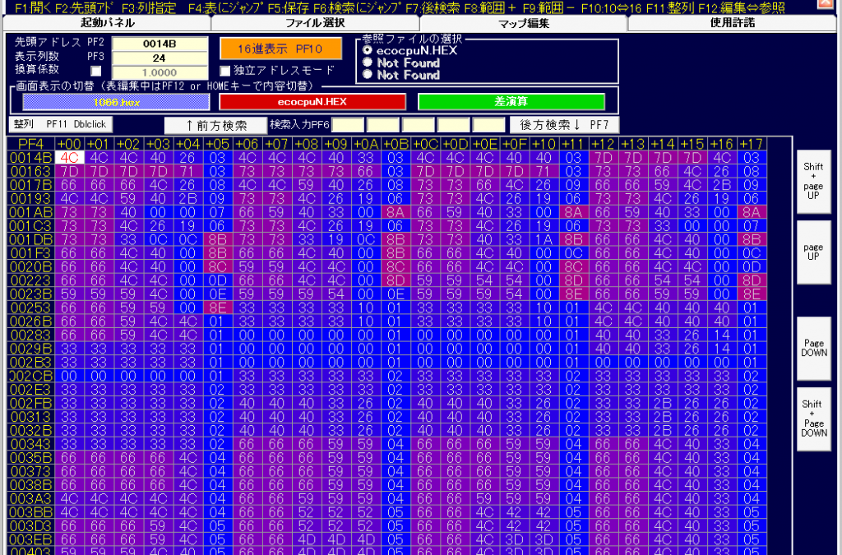Viewport: 842px width, 555px height.
Task: Click the orange 16進表示 PF10 button
Action: [280, 49]
